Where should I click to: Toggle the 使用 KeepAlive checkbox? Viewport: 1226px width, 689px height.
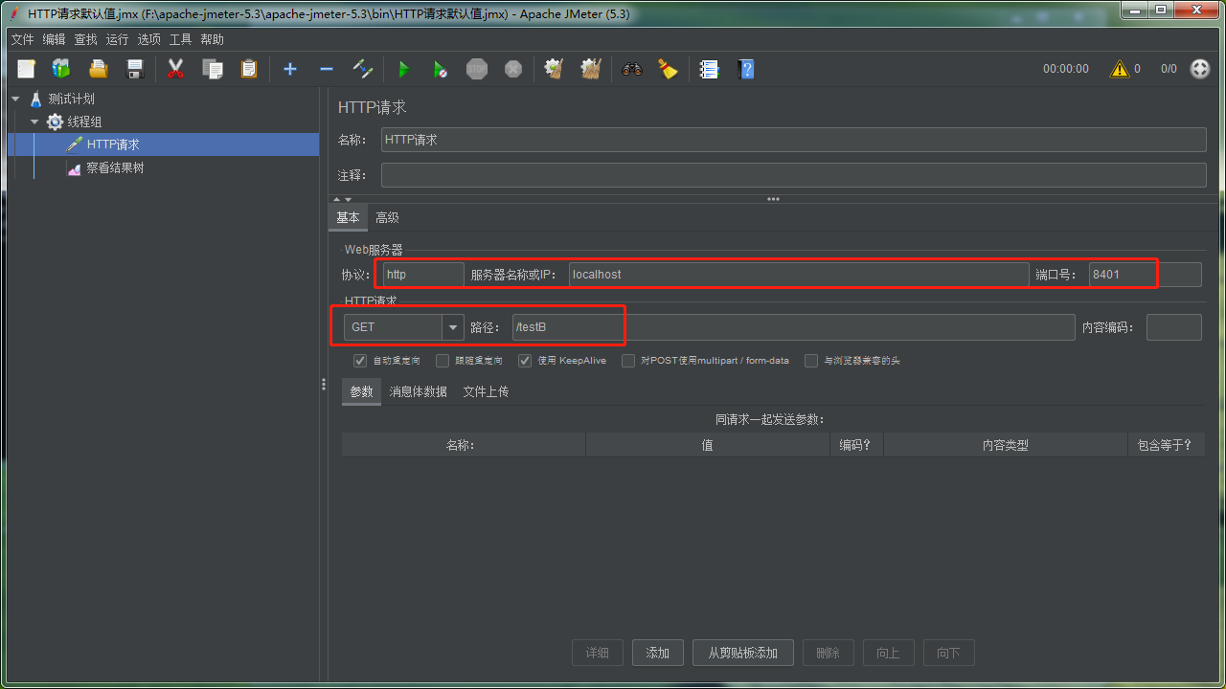525,361
